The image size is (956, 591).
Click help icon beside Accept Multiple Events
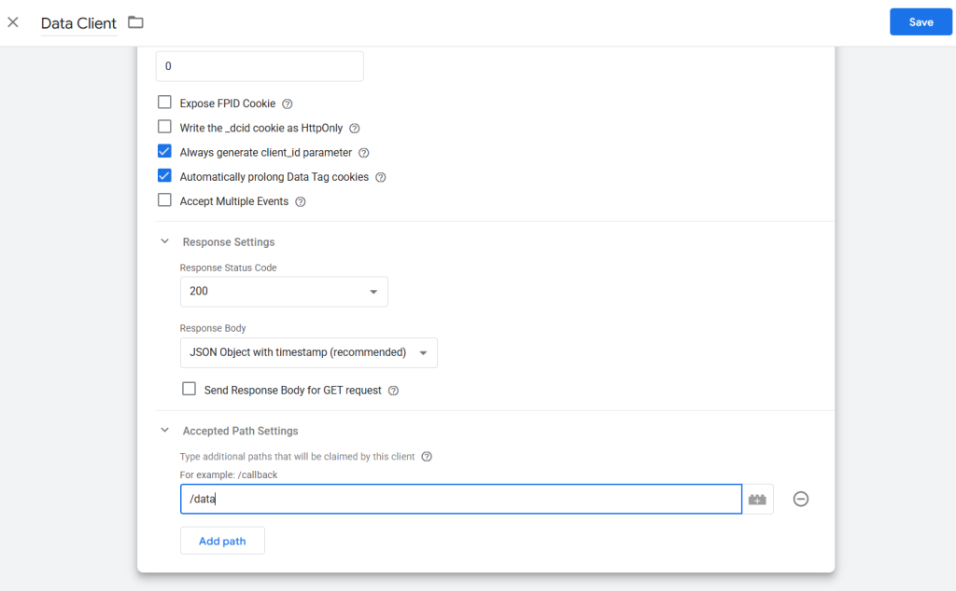click(301, 201)
